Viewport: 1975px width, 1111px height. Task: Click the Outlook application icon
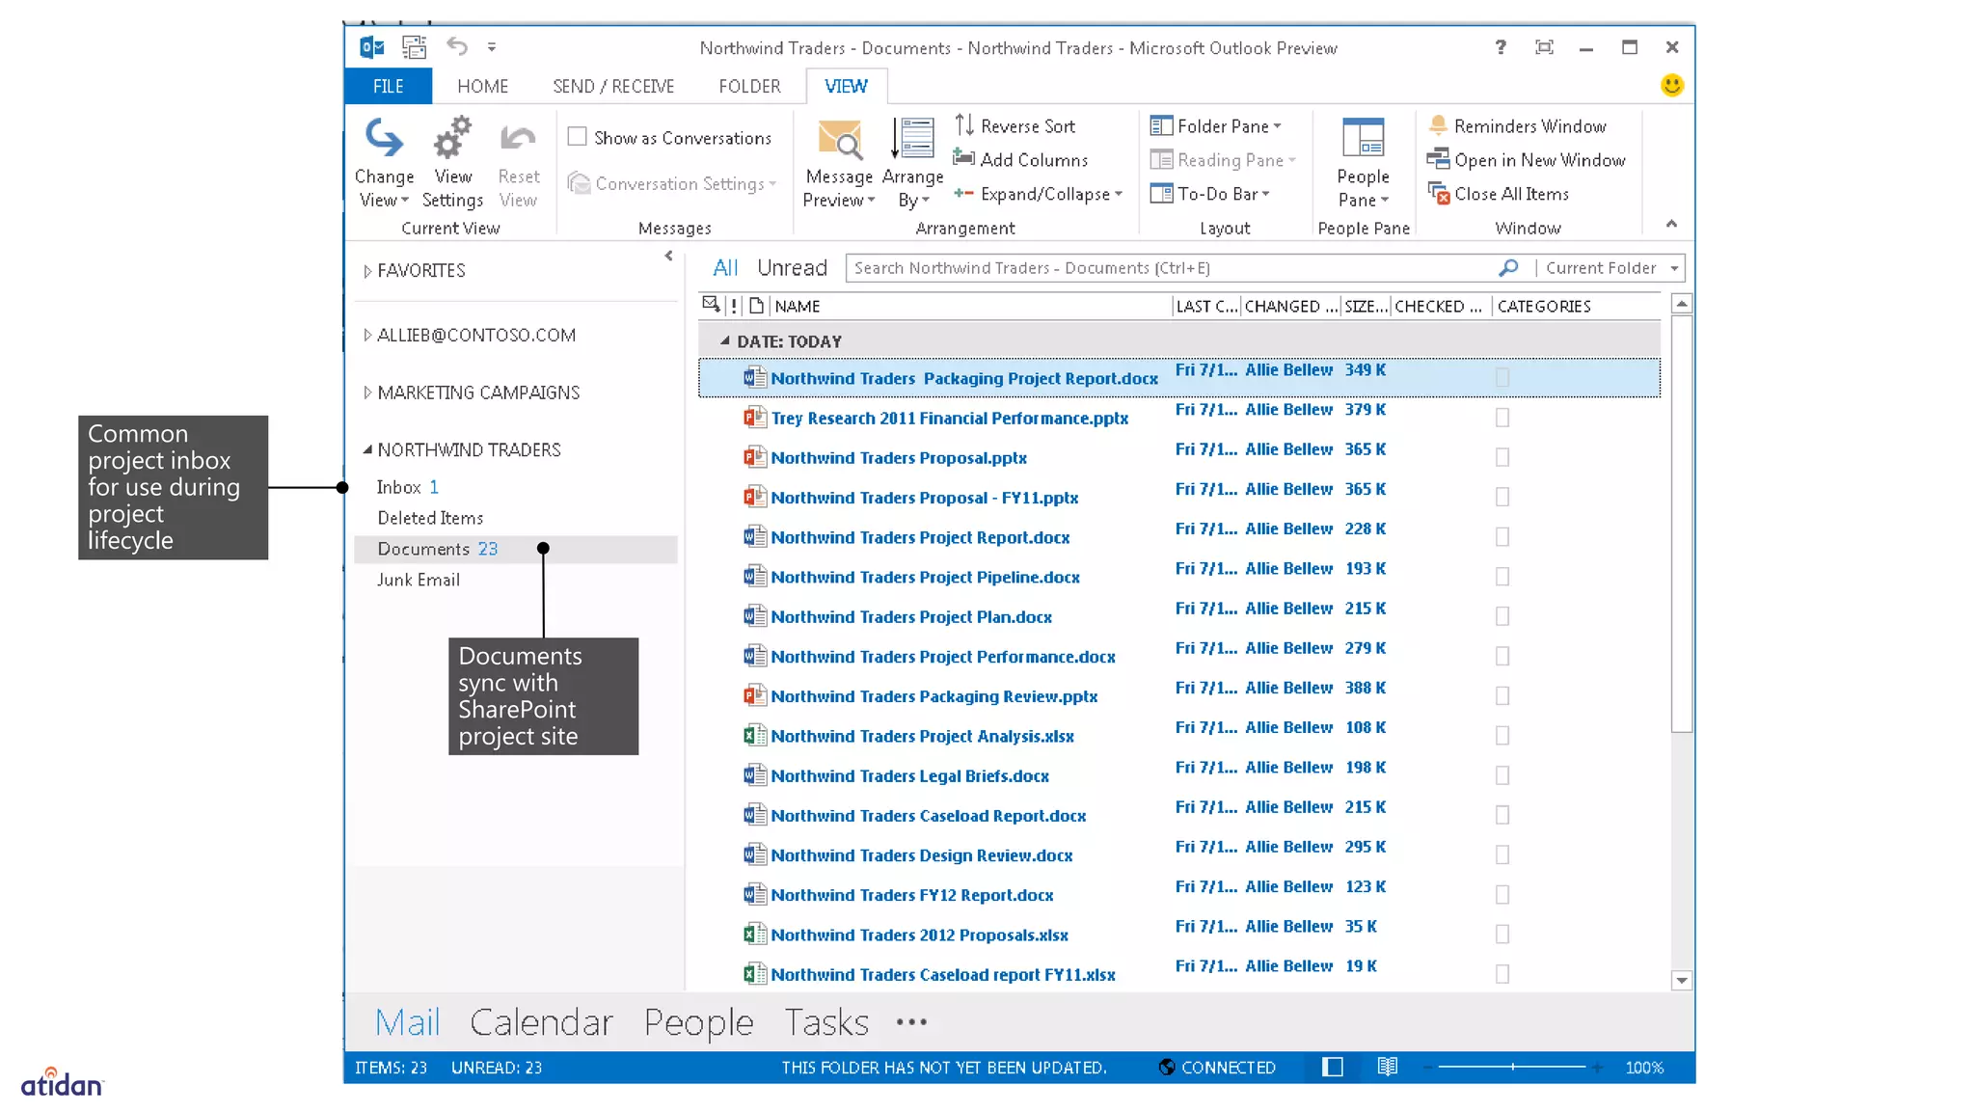[x=371, y=47]
